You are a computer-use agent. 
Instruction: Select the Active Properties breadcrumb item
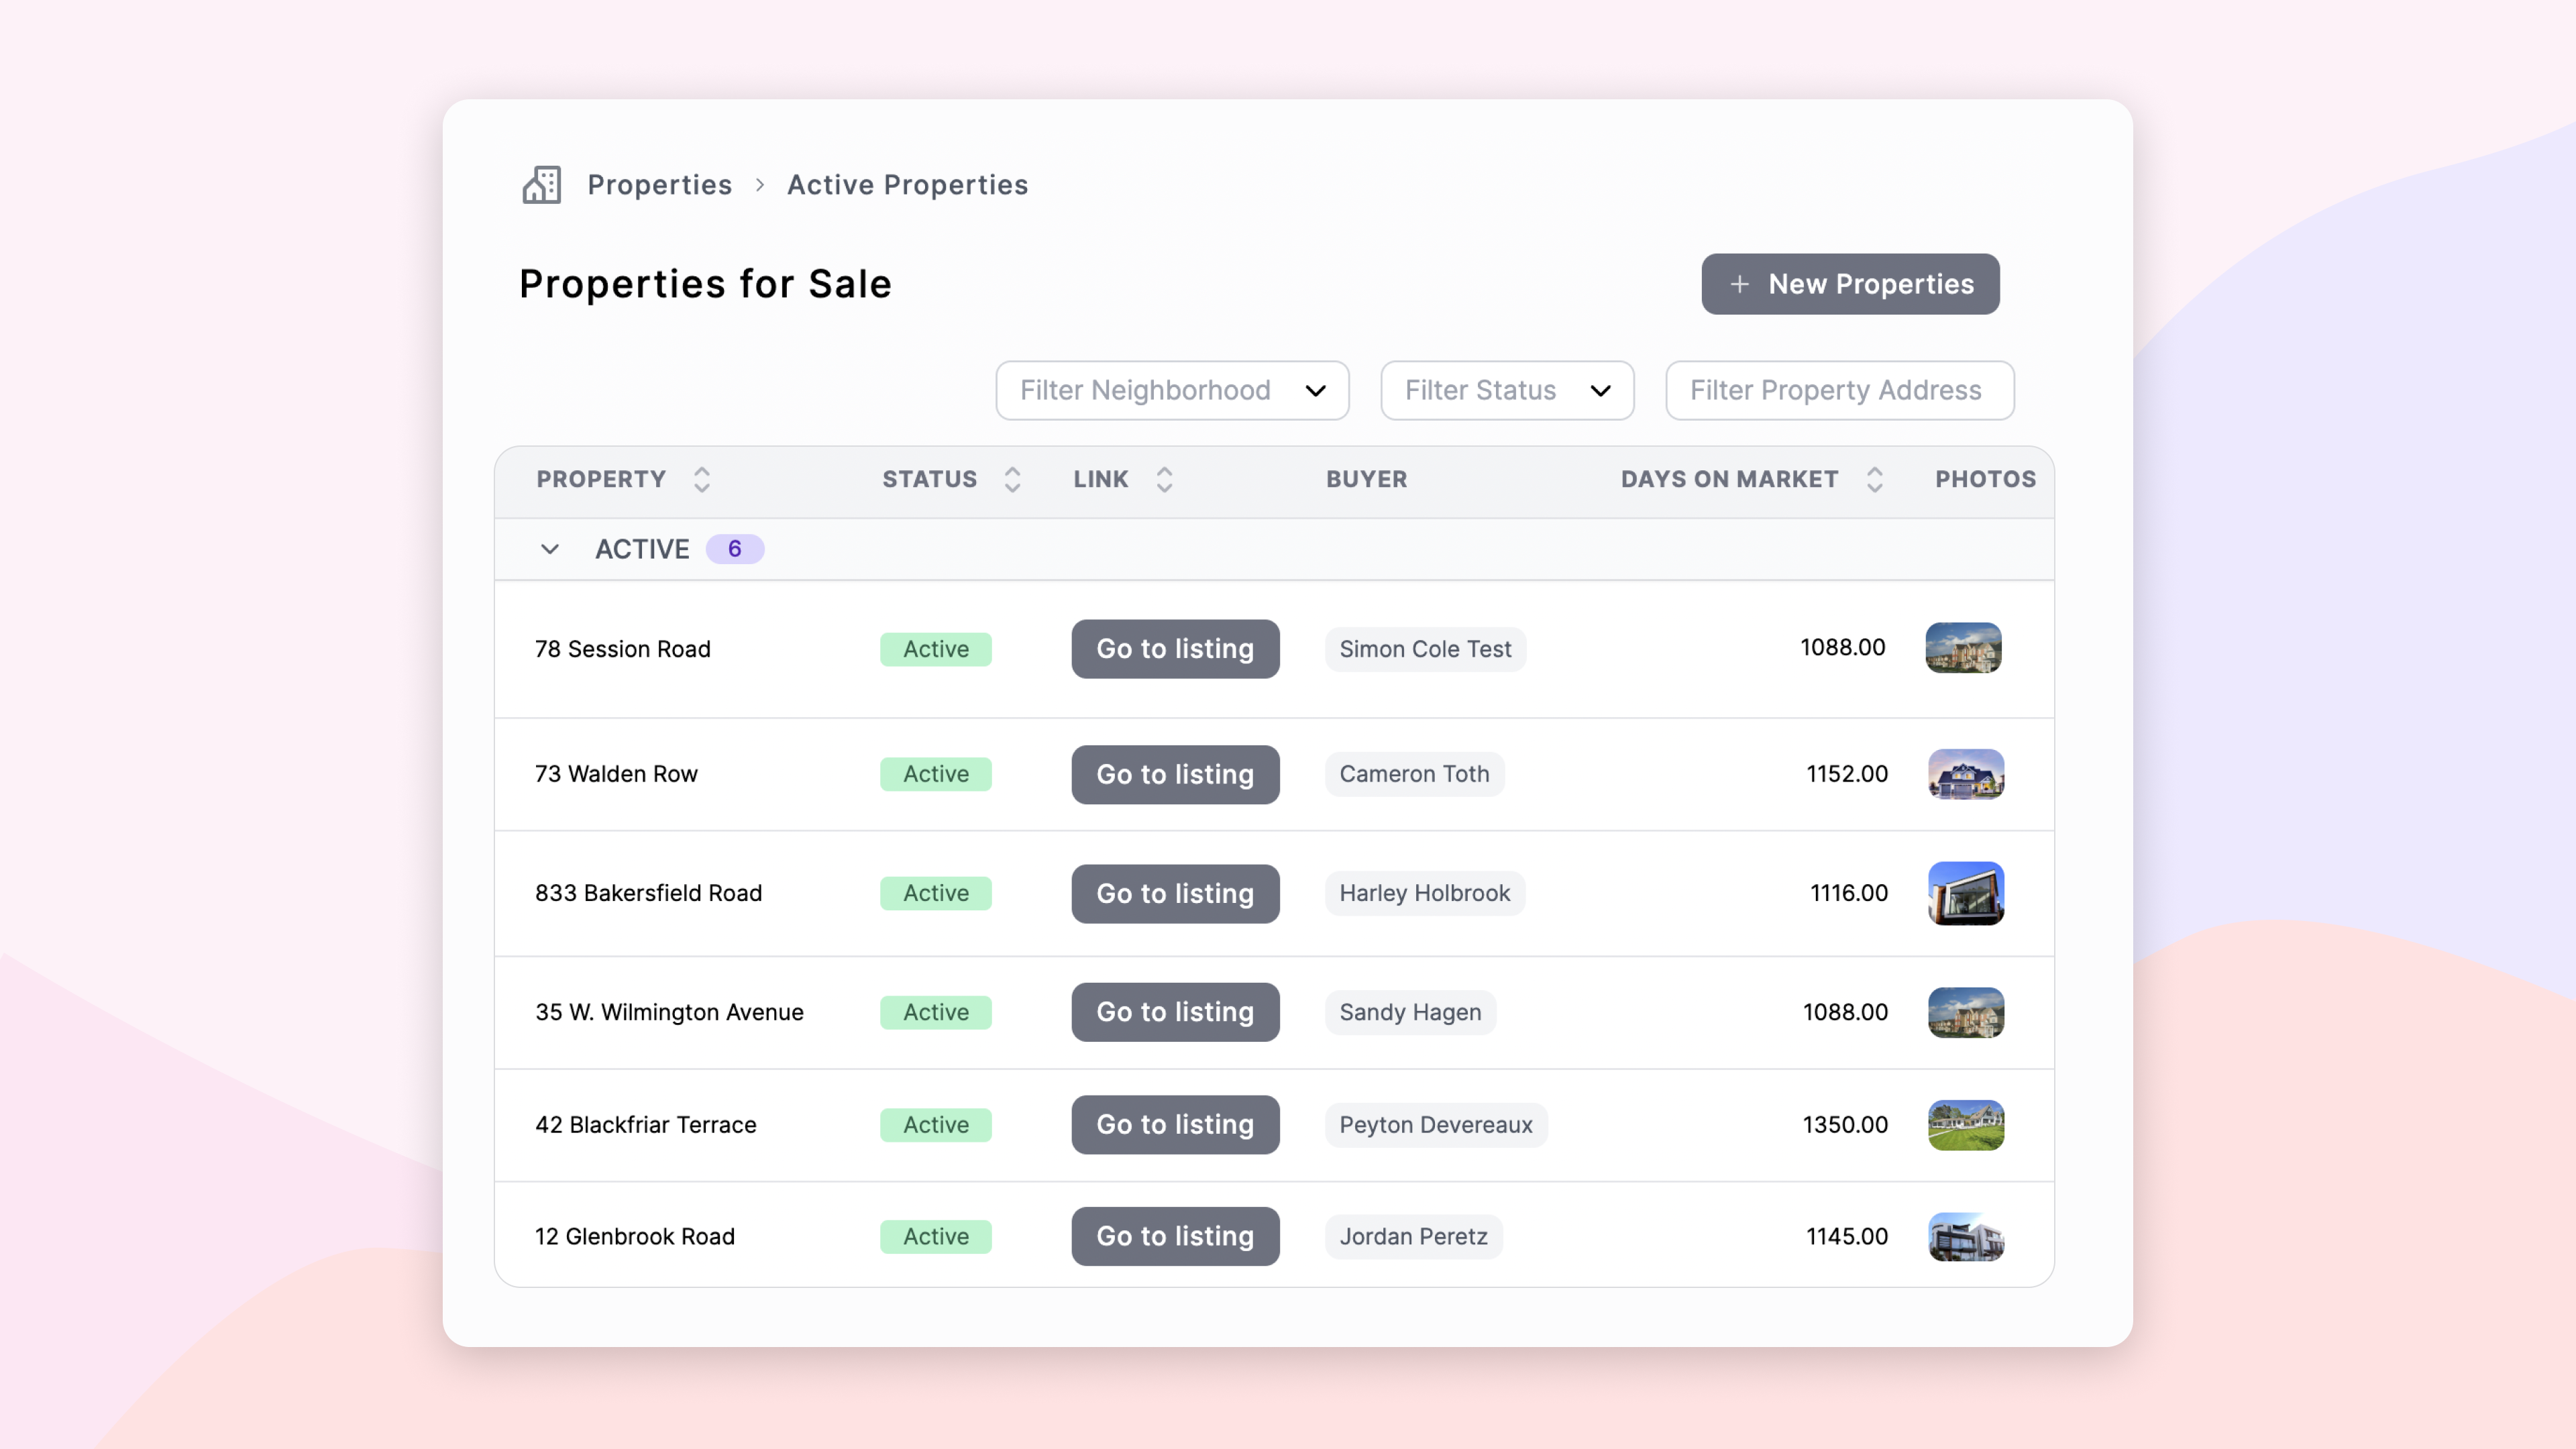pyautogui.click(x=907, y=184)
